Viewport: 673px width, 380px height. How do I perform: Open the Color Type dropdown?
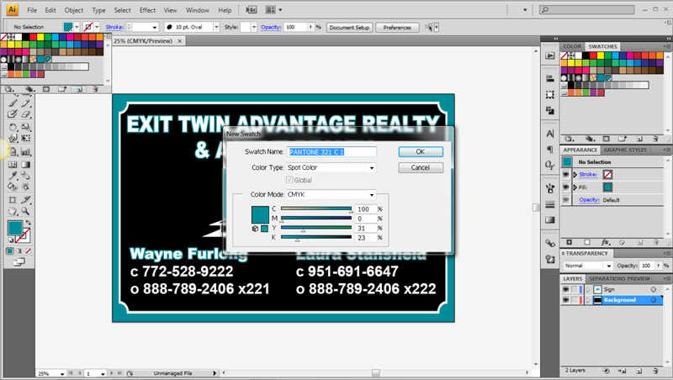331,167
